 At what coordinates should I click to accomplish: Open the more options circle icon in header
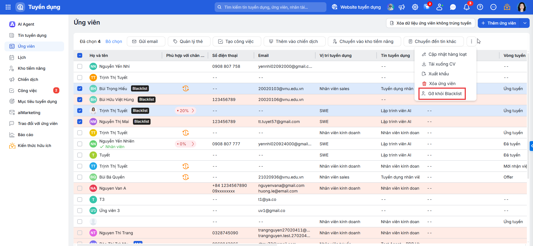493,7
